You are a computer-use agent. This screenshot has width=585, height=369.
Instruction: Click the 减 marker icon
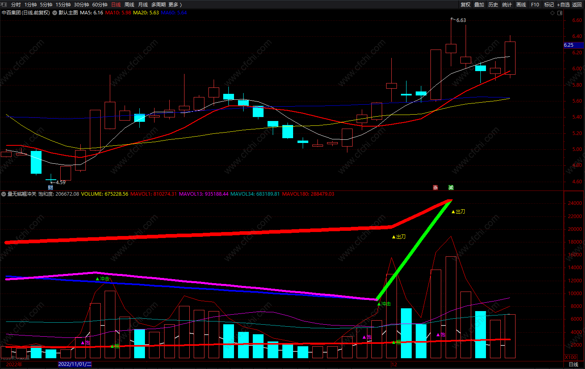pos(451,187)
